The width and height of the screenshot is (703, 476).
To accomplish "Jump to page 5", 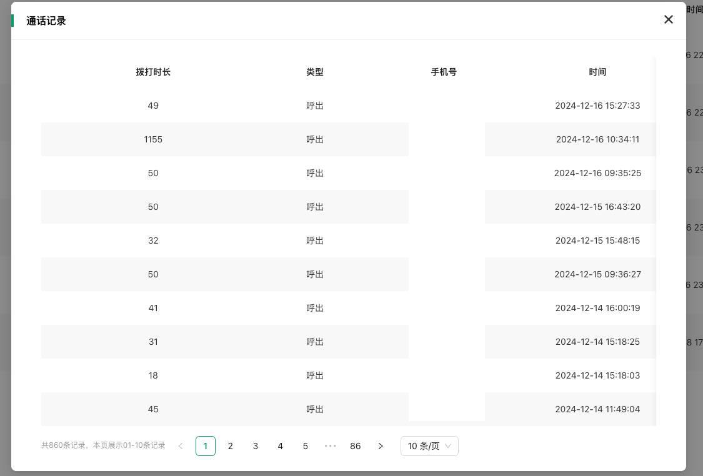I will pyautogui.click(x=306, y=446).
